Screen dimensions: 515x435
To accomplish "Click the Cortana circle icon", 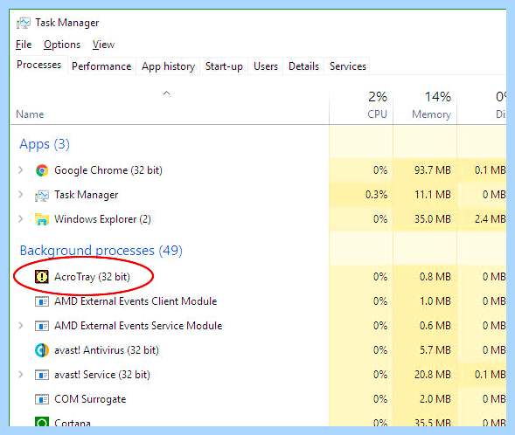I will click(x=42, y=422).
